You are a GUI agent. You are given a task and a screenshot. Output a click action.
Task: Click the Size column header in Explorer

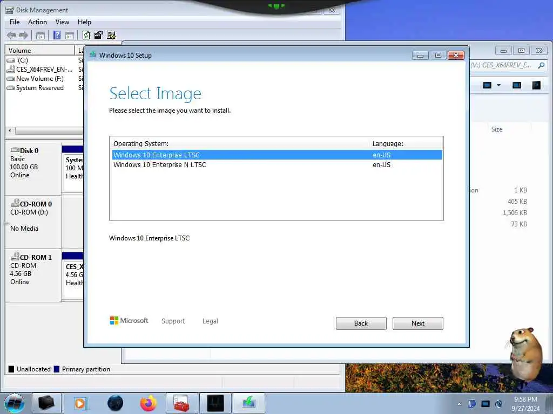(497, 129)
